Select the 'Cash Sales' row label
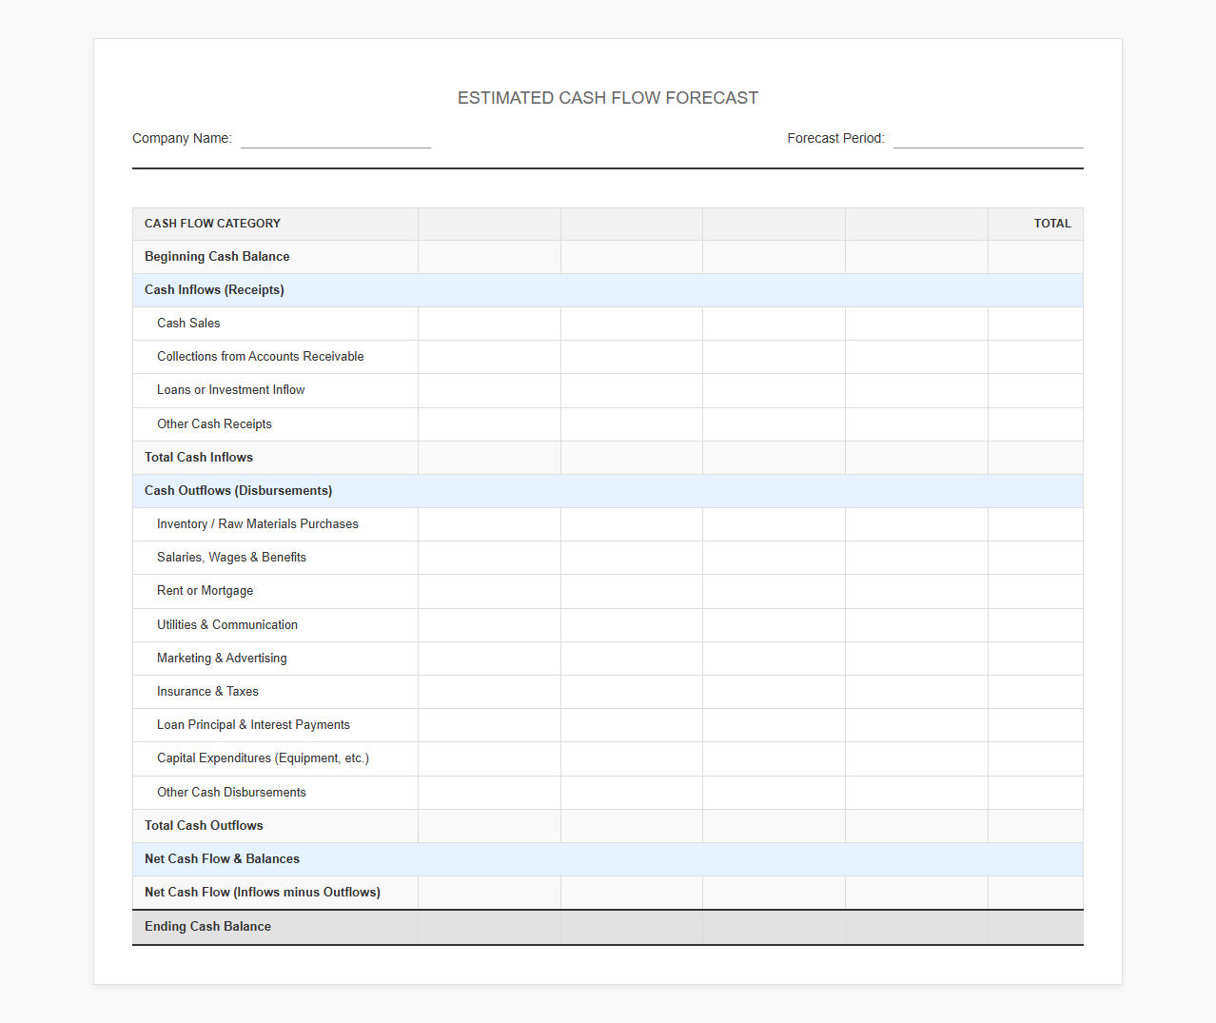1216x1023 pixels. [x=188, y=324]
